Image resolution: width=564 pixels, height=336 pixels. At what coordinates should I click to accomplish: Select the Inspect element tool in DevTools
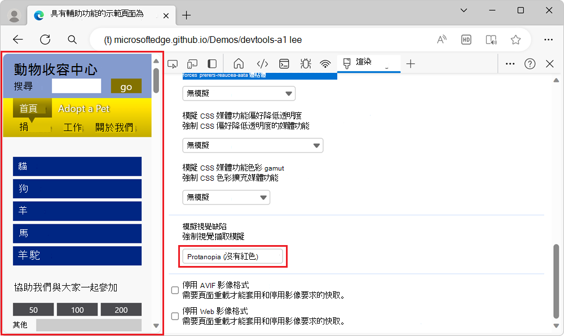173,64
